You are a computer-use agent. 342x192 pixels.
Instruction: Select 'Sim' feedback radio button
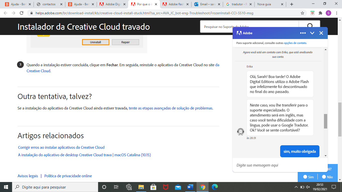[305, 177]
